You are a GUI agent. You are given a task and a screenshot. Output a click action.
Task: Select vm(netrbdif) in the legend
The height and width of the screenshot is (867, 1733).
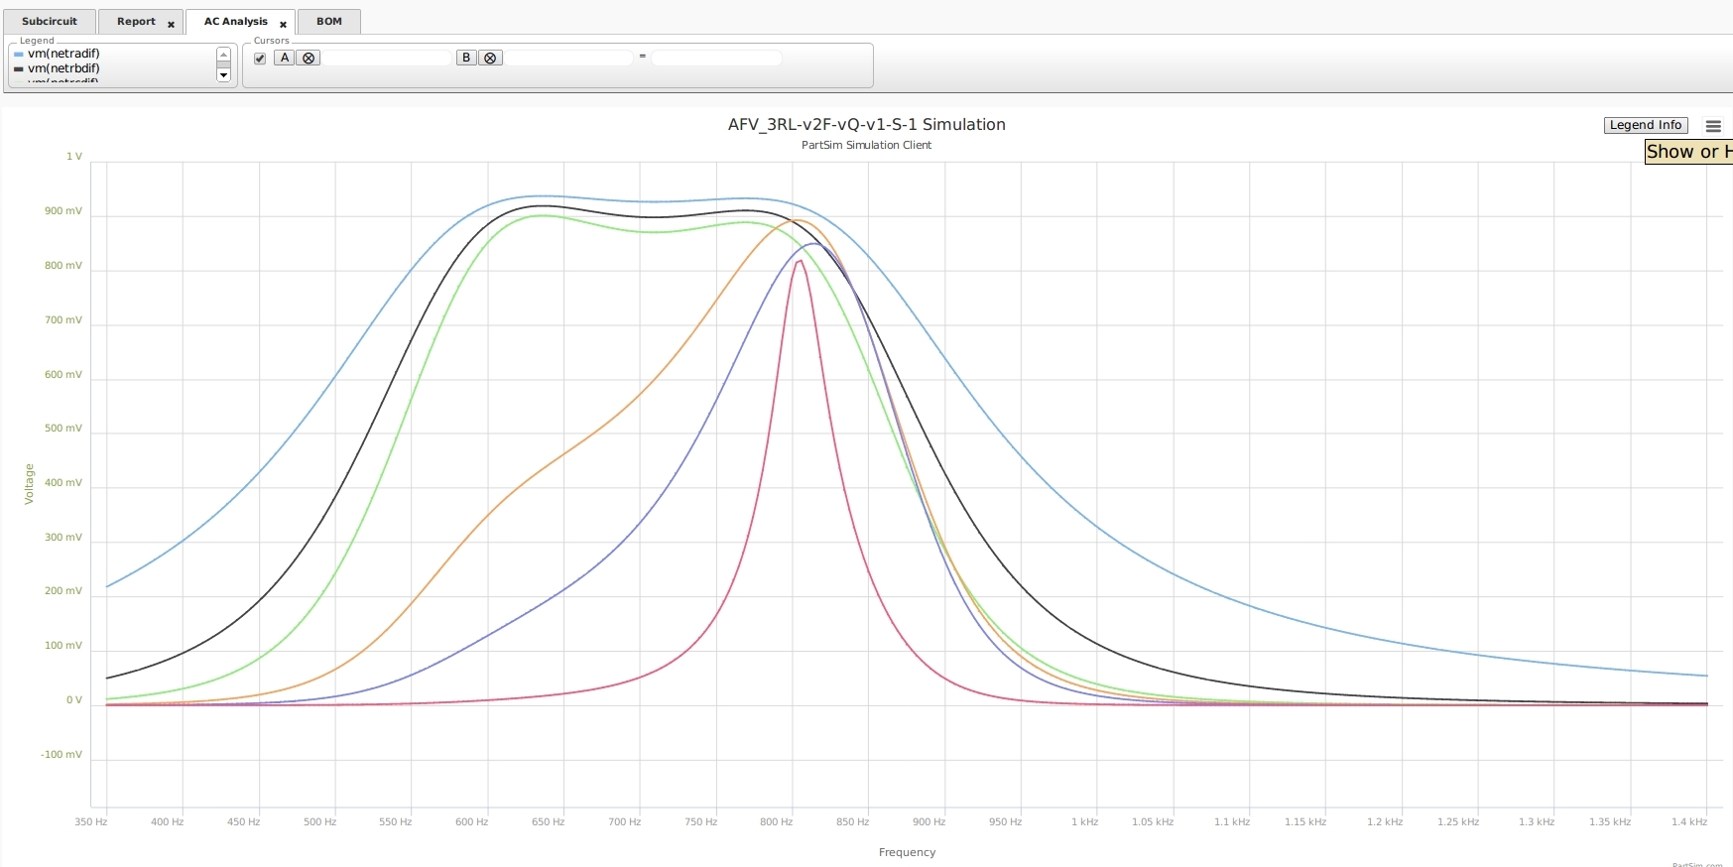pyautogui.click(x=63, y=68)
